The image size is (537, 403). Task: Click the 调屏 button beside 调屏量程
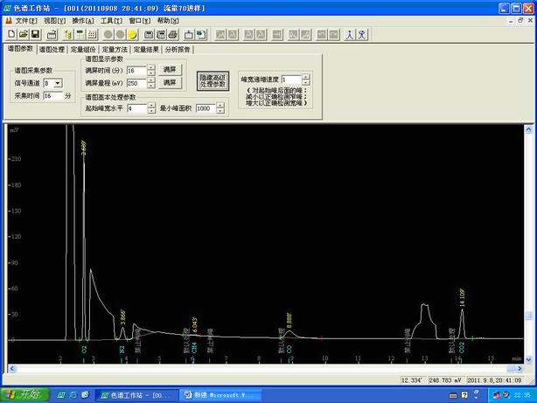pos(170,83)
